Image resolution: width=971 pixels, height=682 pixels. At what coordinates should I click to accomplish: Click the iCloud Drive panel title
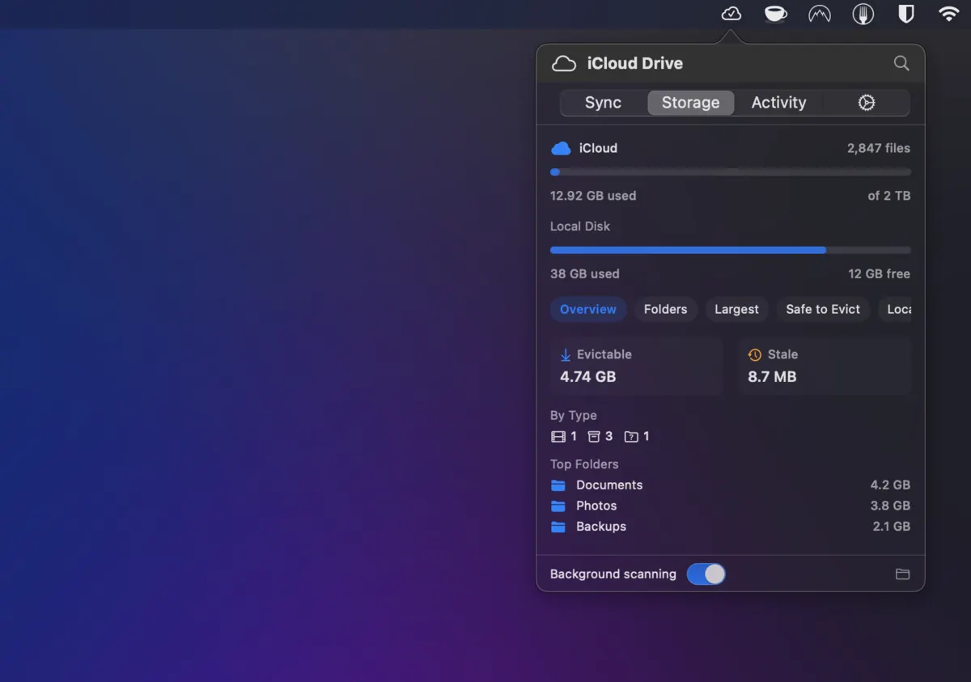[x=635, y=63]
